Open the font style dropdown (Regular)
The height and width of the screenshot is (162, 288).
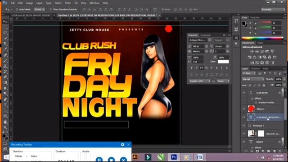pyautogui.click(x=228, y=40)
